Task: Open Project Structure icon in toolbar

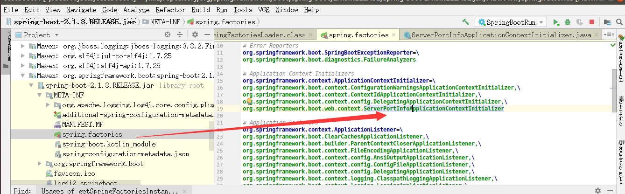Action: click(x=607, y=22)
